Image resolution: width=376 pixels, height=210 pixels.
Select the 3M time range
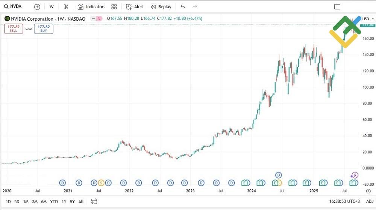pyautogui.click(x=35, y=202)
